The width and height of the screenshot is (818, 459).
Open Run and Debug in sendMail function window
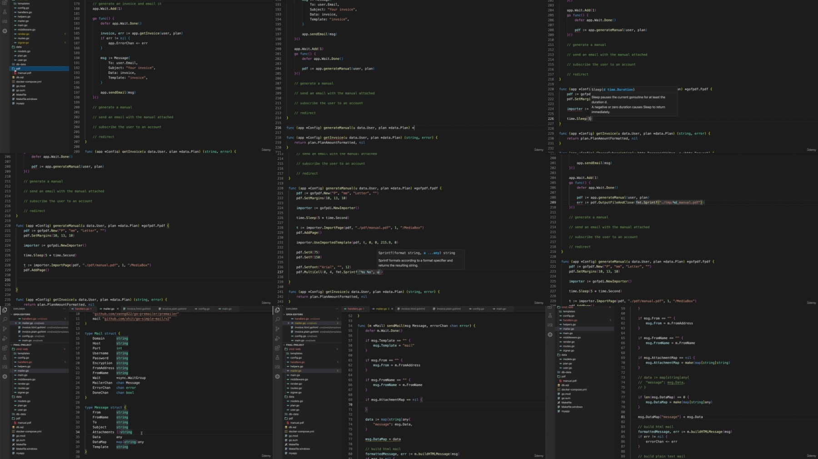[277, 338]
